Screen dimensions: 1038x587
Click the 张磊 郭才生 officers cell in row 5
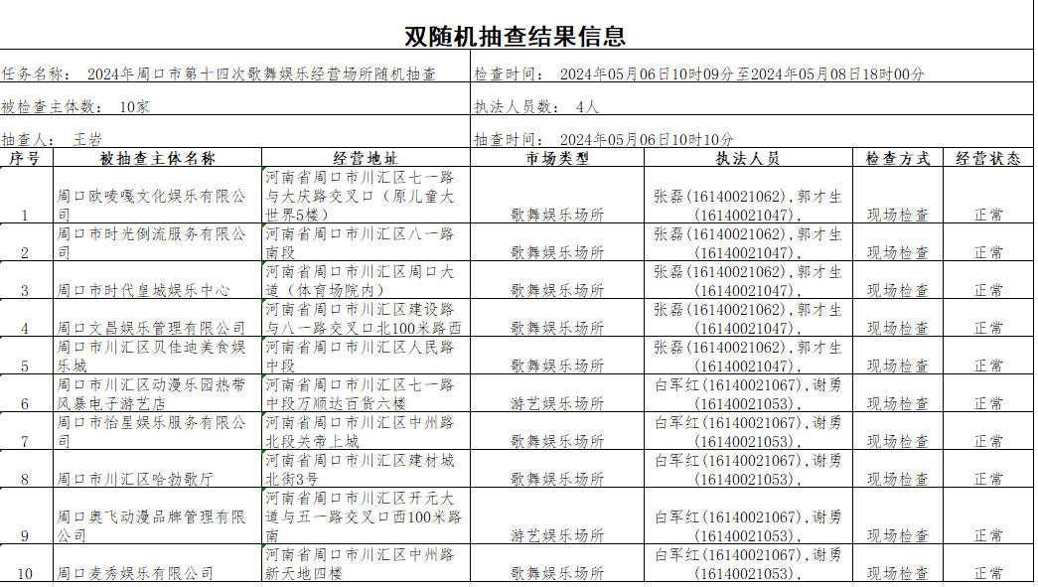pyautogui.click(x=749, y=356)
